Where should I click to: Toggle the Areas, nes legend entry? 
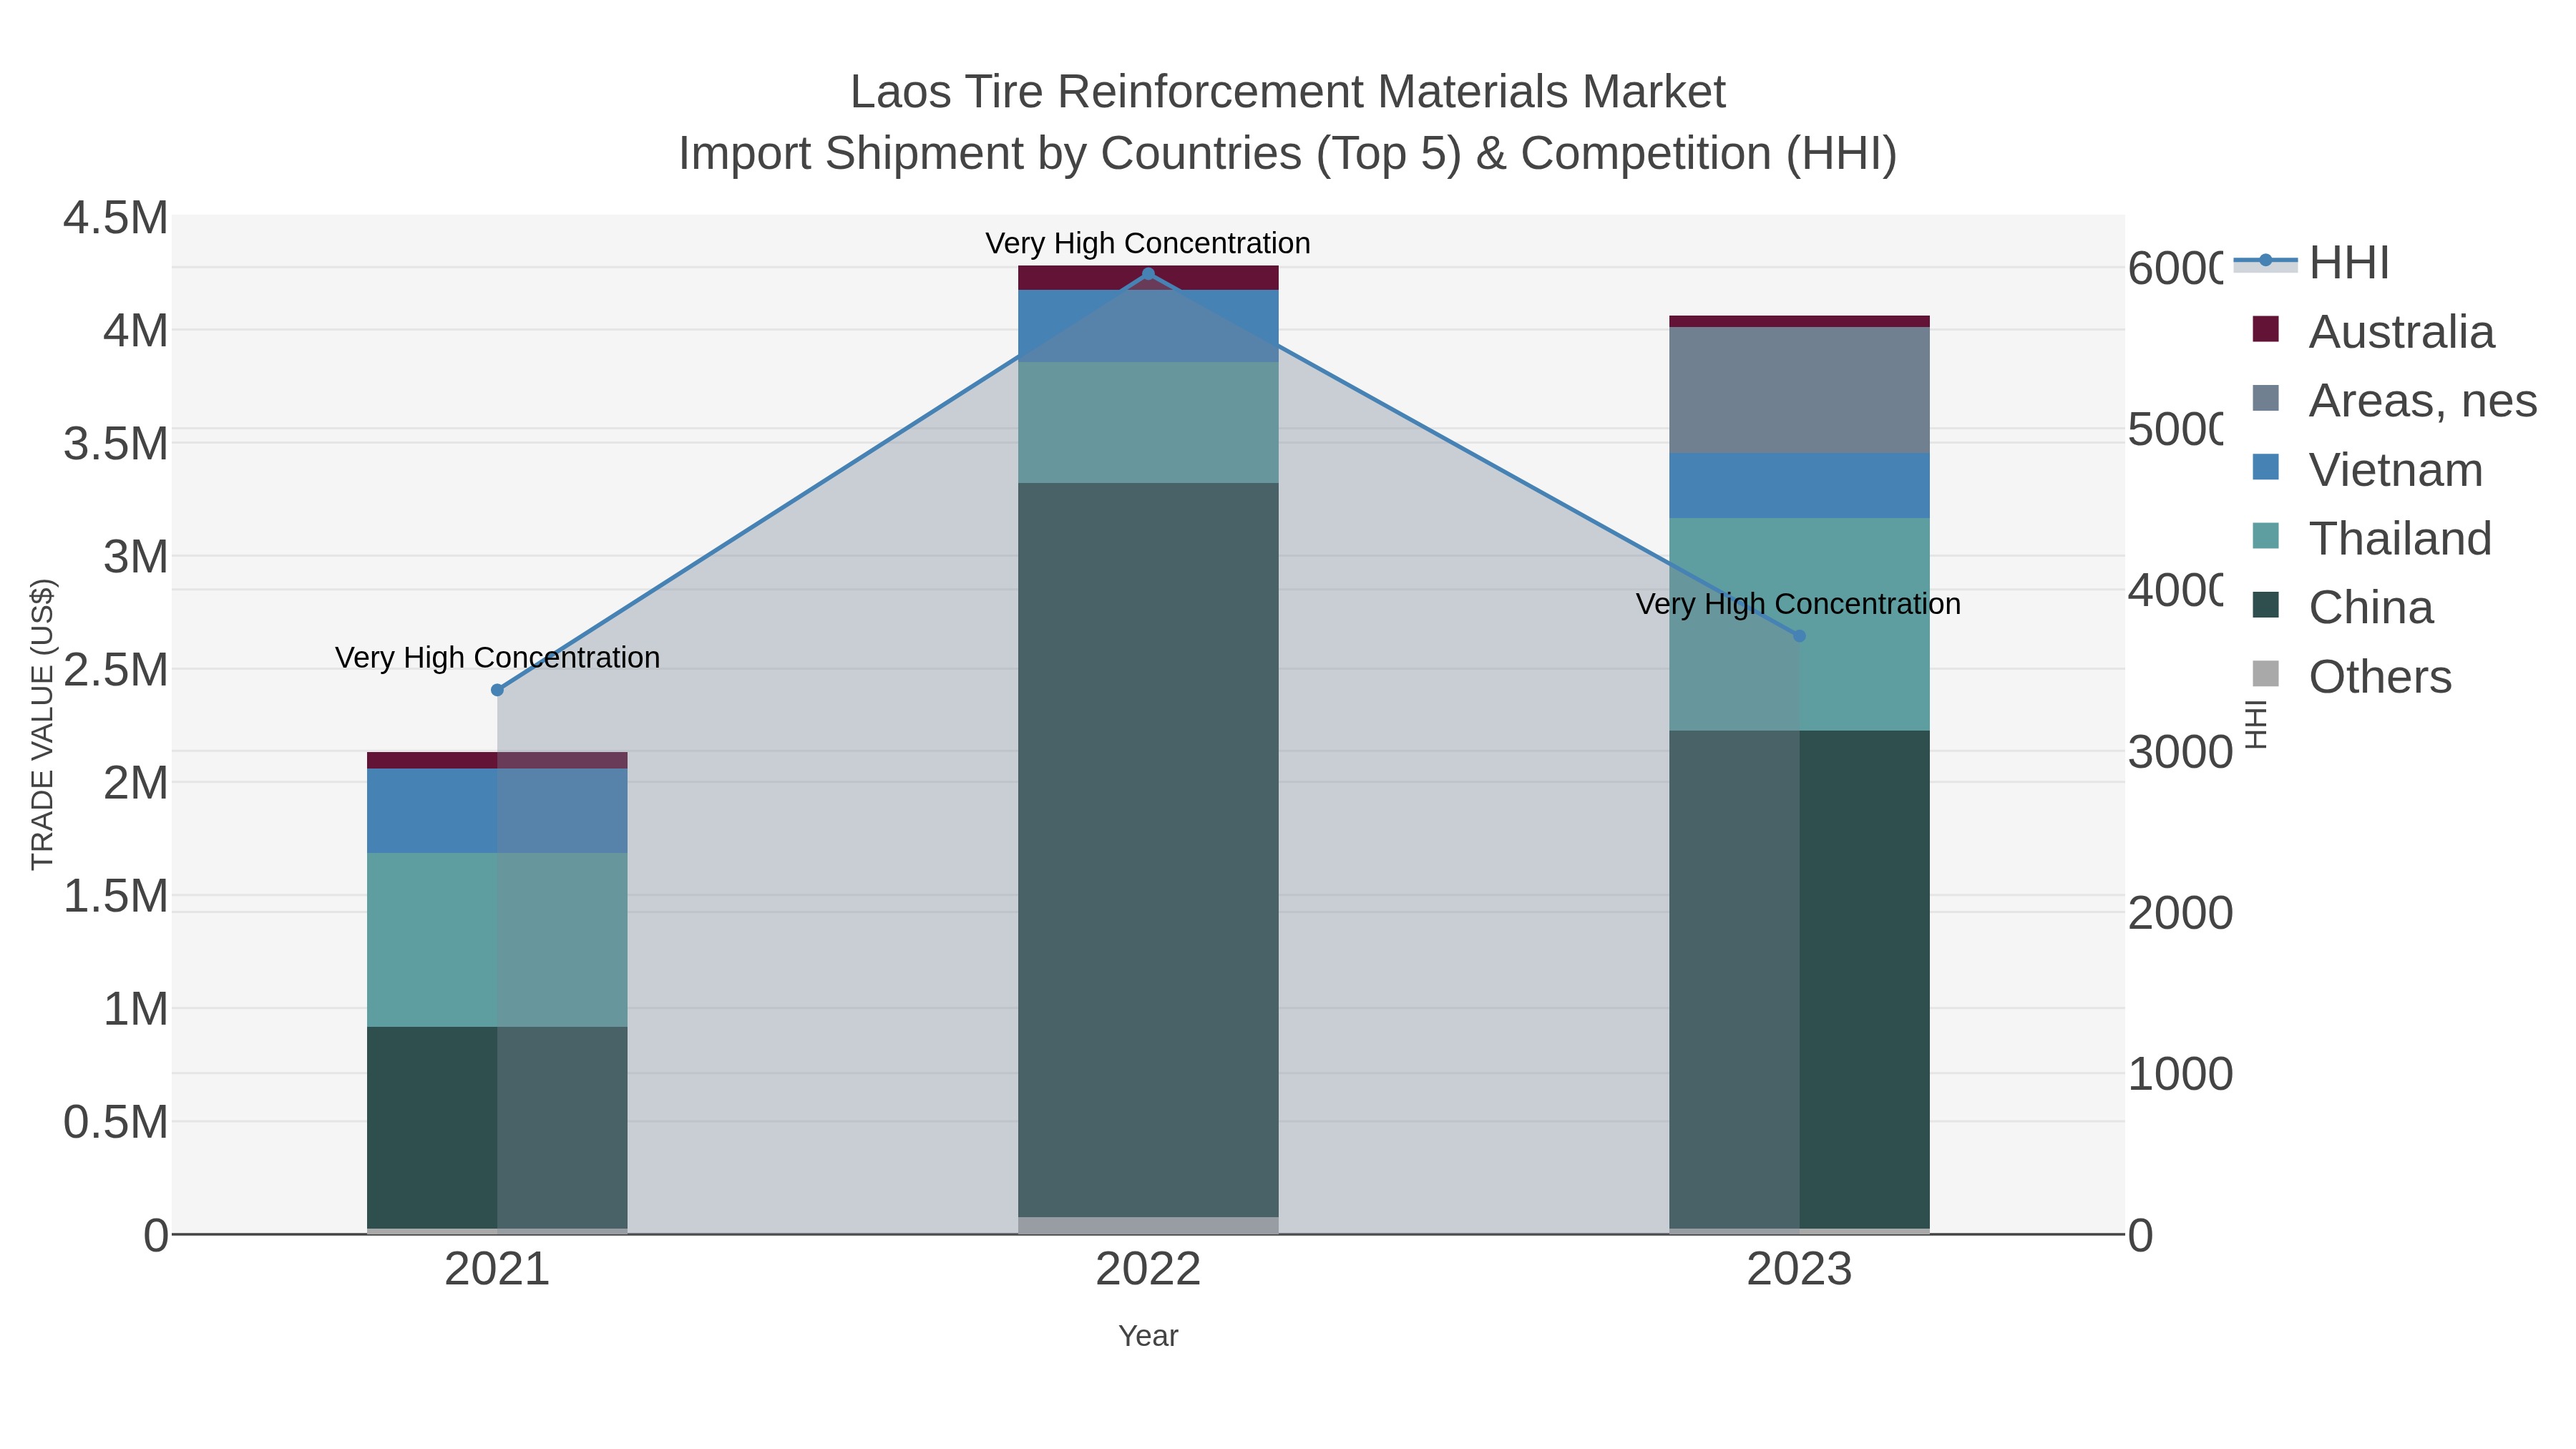coord(2394,401)
